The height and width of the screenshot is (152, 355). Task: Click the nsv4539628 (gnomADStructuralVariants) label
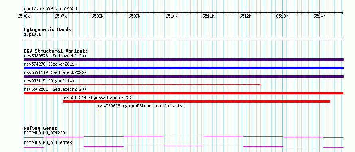click(140, 106)
